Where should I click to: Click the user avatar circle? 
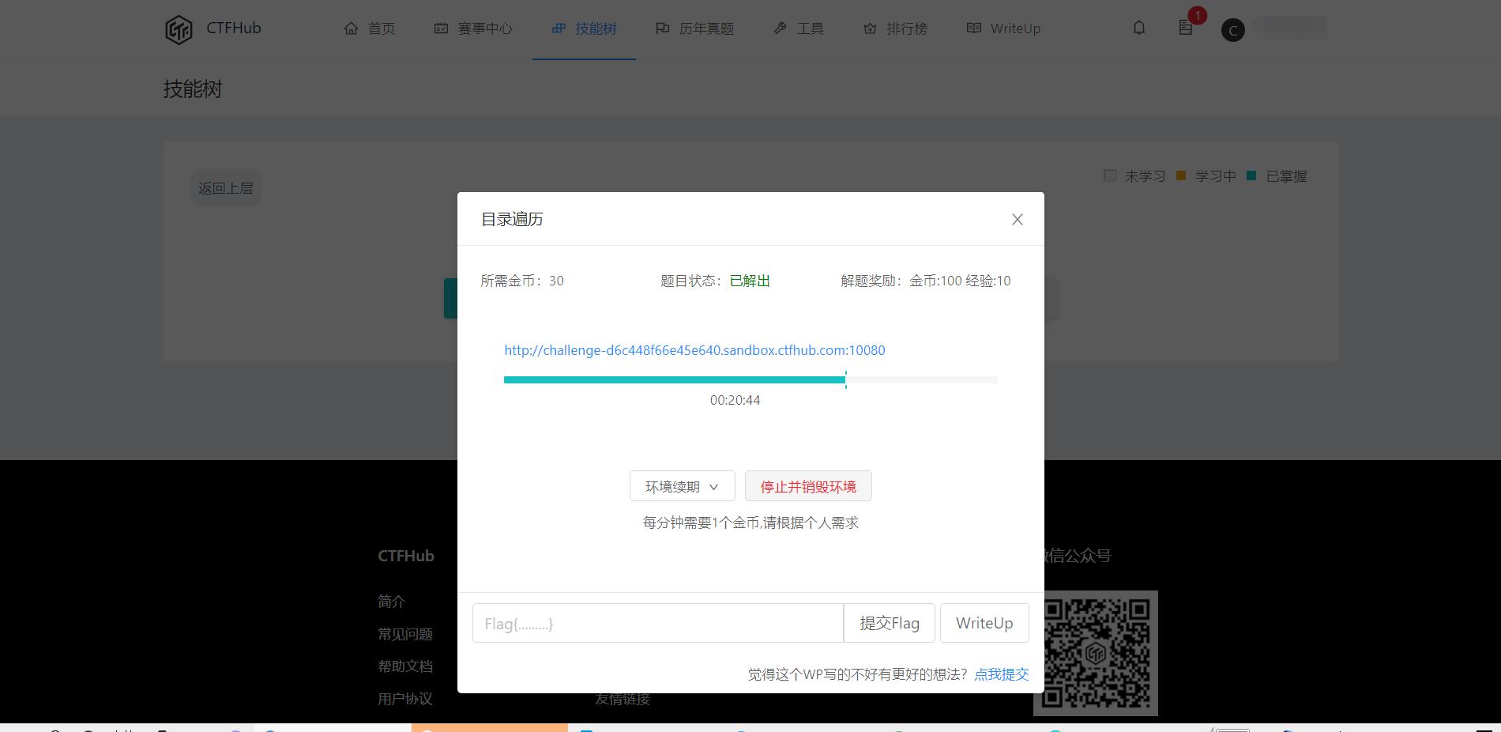(1232, 30)
